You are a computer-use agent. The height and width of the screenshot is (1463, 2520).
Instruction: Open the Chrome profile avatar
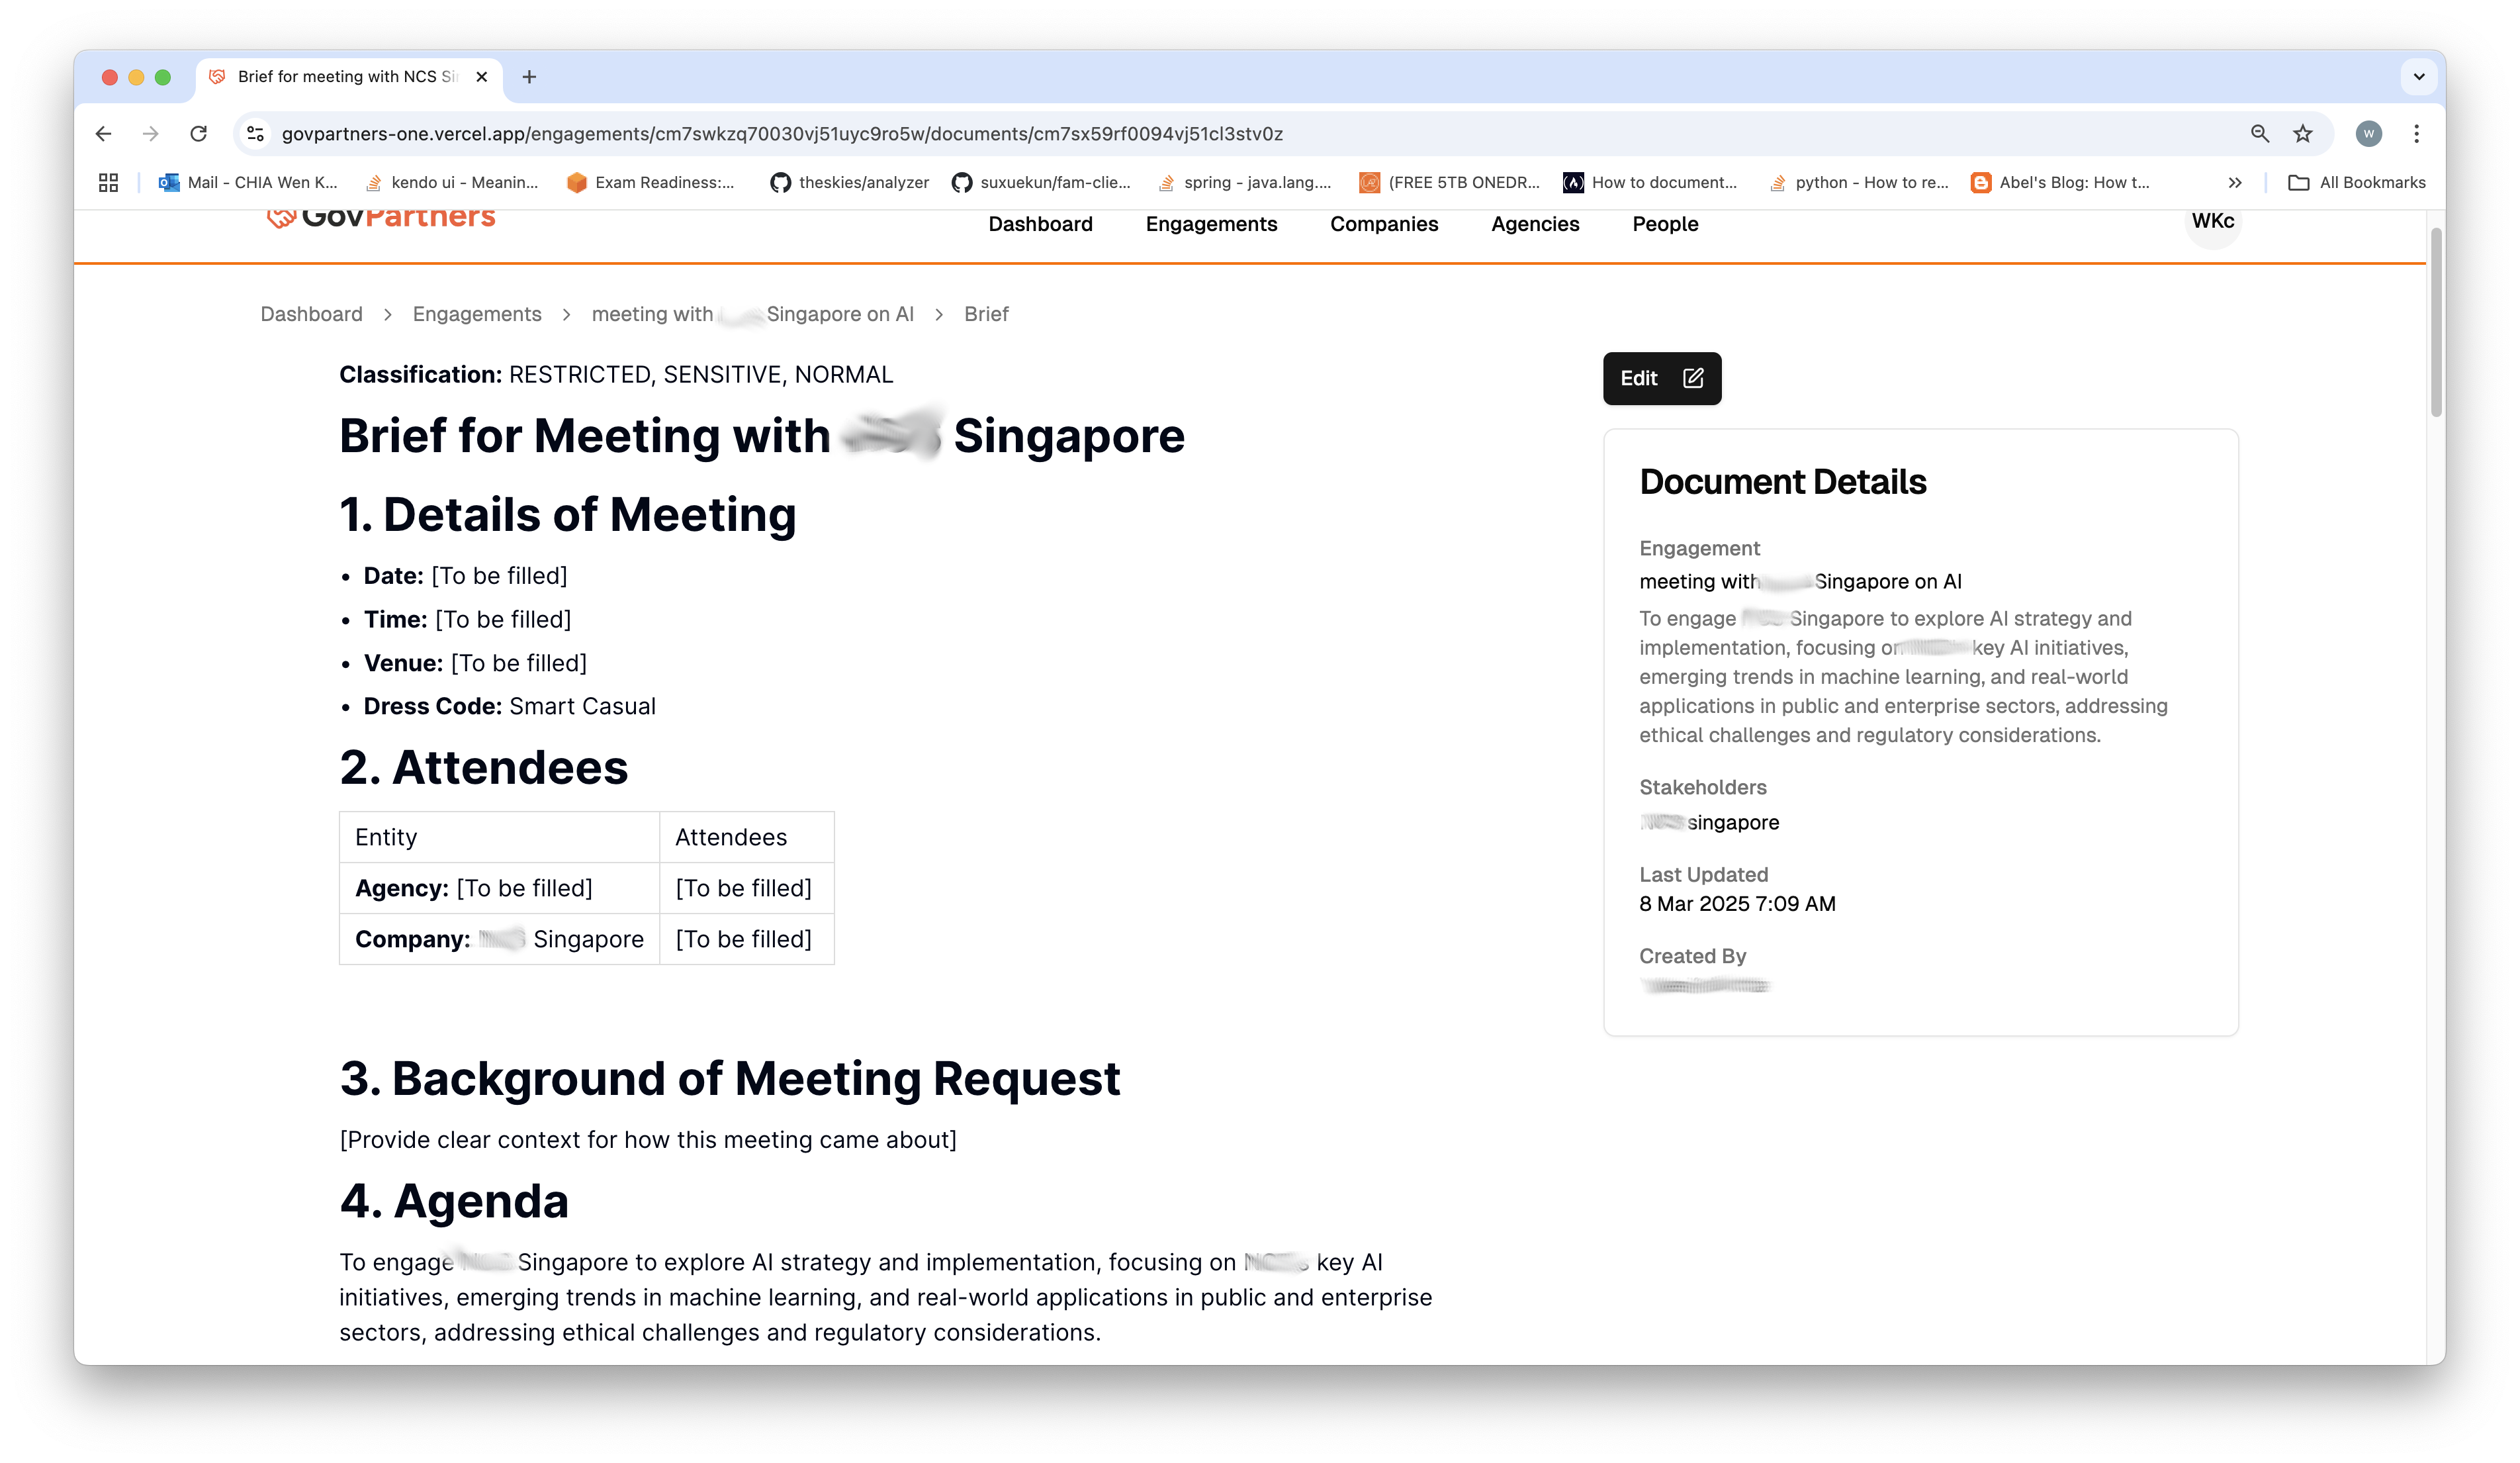point(2368,133)
